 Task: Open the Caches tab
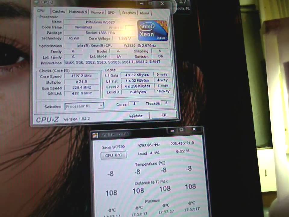(59, 11)
